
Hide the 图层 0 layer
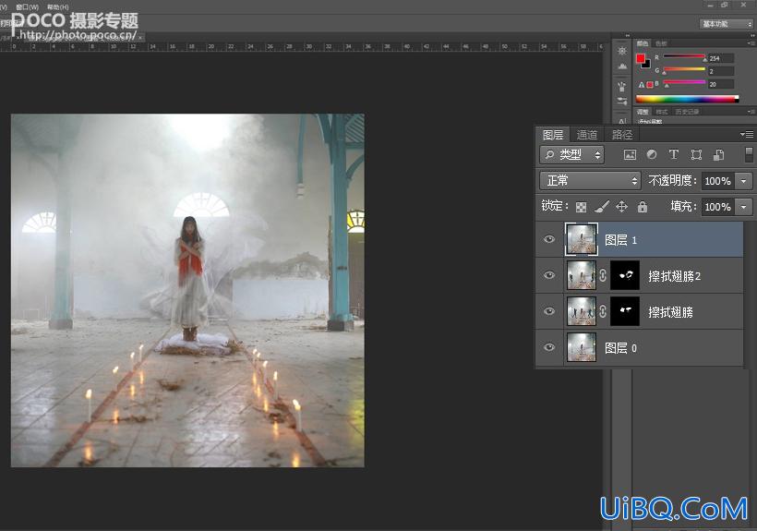[549, 347]
